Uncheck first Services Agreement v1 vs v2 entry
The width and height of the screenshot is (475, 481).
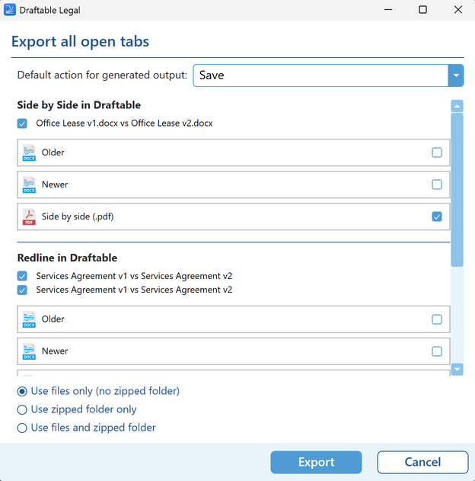(22, 276)
